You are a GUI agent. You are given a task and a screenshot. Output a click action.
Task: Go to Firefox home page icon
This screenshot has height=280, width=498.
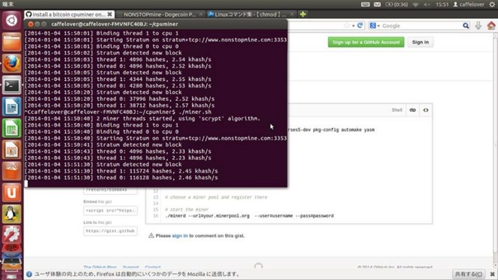[x=491, y=26]
